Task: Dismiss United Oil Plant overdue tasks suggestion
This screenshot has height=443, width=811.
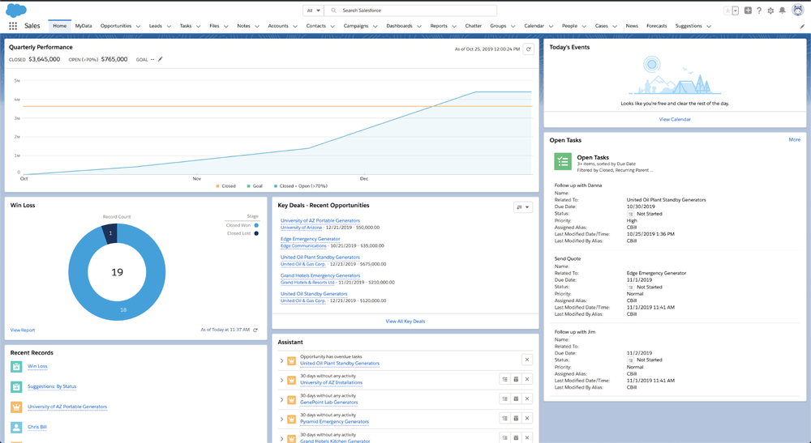Action: click(x=527, y=360)
